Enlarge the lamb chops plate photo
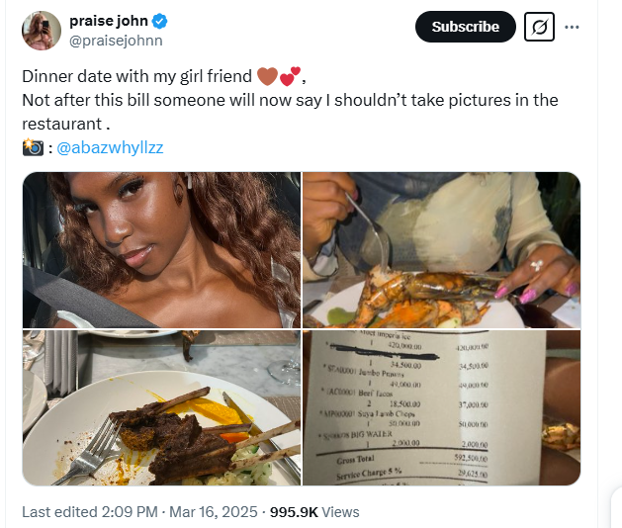Image resolution: width=622 pixels, height=528 pixels. [x=161, y=407]
